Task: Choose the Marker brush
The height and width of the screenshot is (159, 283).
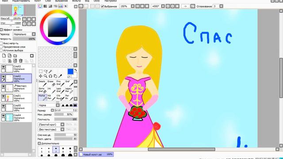Action: coord(42,97)
